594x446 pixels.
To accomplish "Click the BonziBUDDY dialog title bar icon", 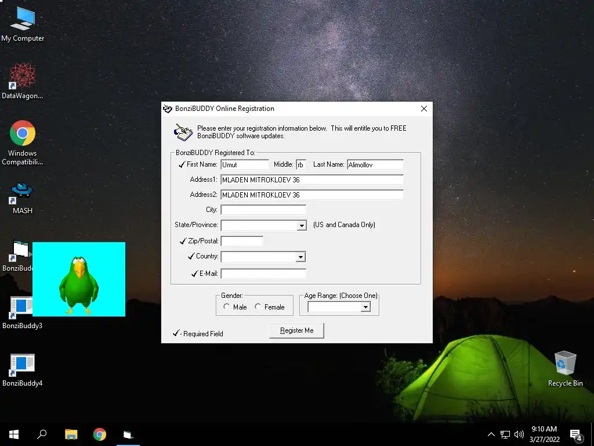I will (168, 109).
